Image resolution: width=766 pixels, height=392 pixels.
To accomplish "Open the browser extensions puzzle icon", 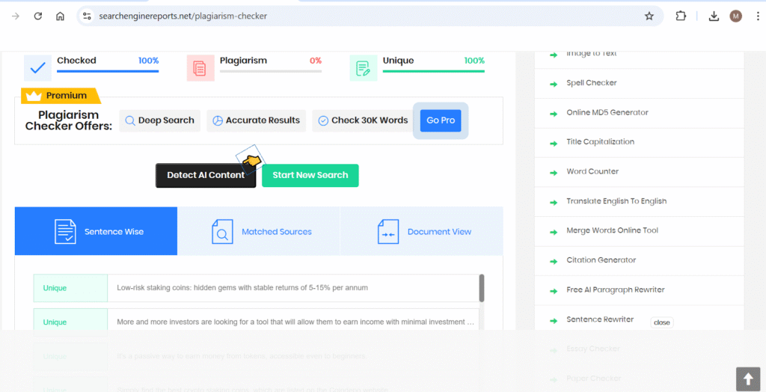I will click(681, 16).
